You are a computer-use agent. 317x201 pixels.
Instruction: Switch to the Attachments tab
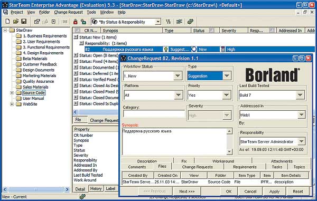282,161
